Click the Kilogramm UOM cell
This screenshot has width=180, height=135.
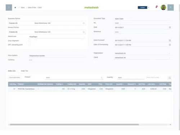(x=92, y=89)
